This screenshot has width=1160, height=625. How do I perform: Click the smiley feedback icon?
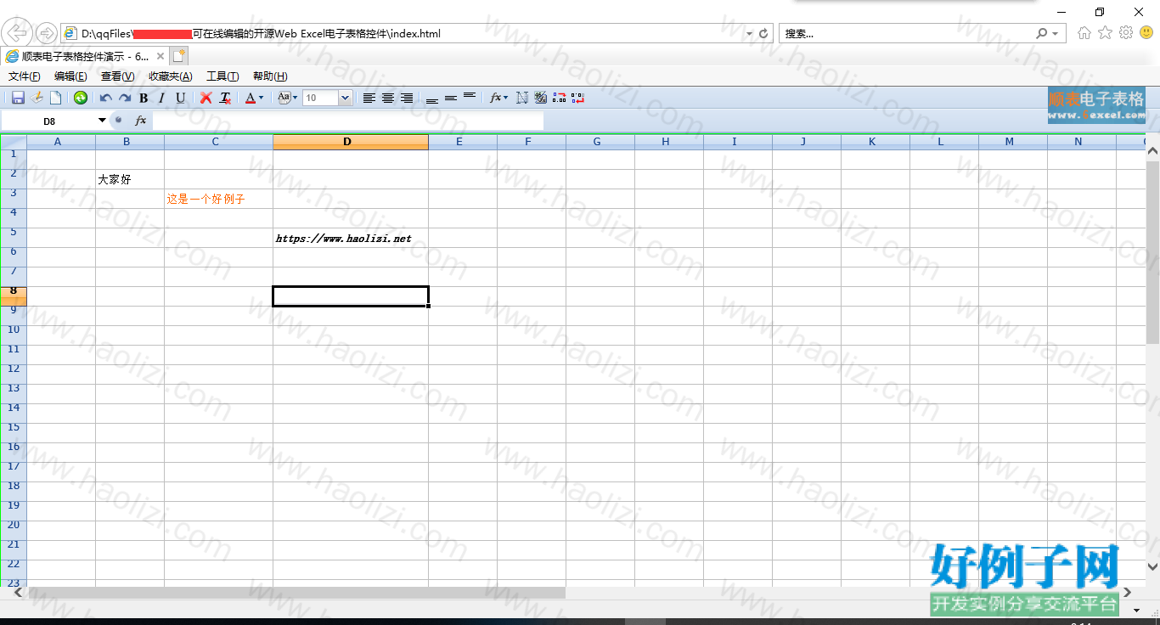(x=1146, y=33)
